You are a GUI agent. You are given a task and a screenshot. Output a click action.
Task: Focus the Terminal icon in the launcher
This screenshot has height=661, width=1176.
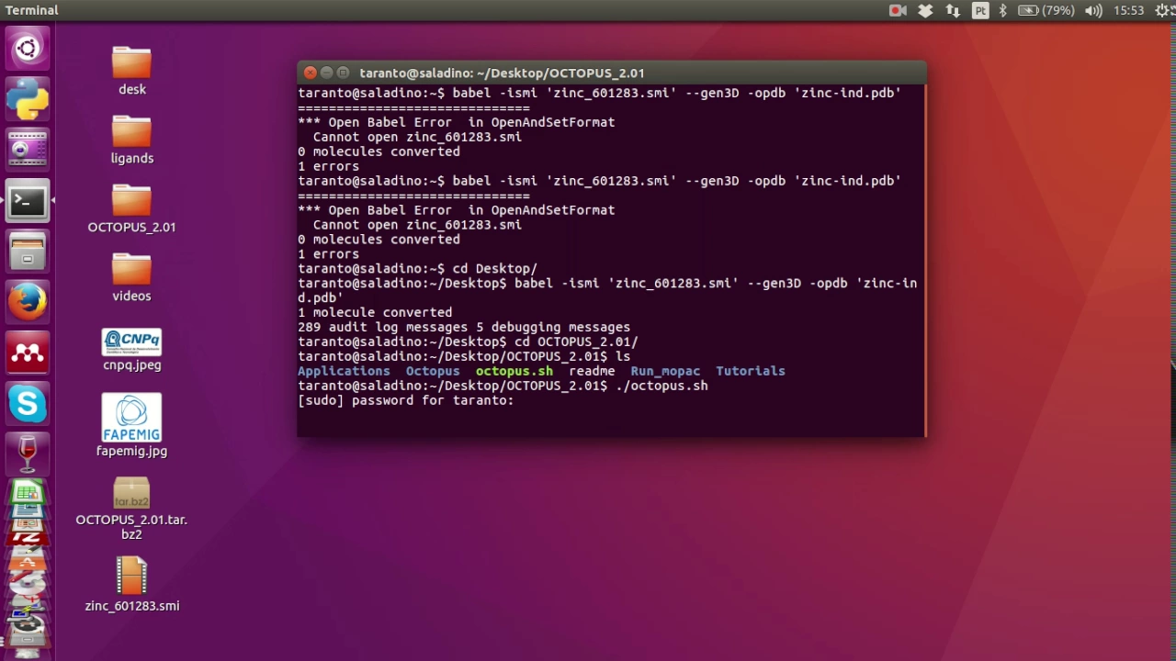[28, 199]
